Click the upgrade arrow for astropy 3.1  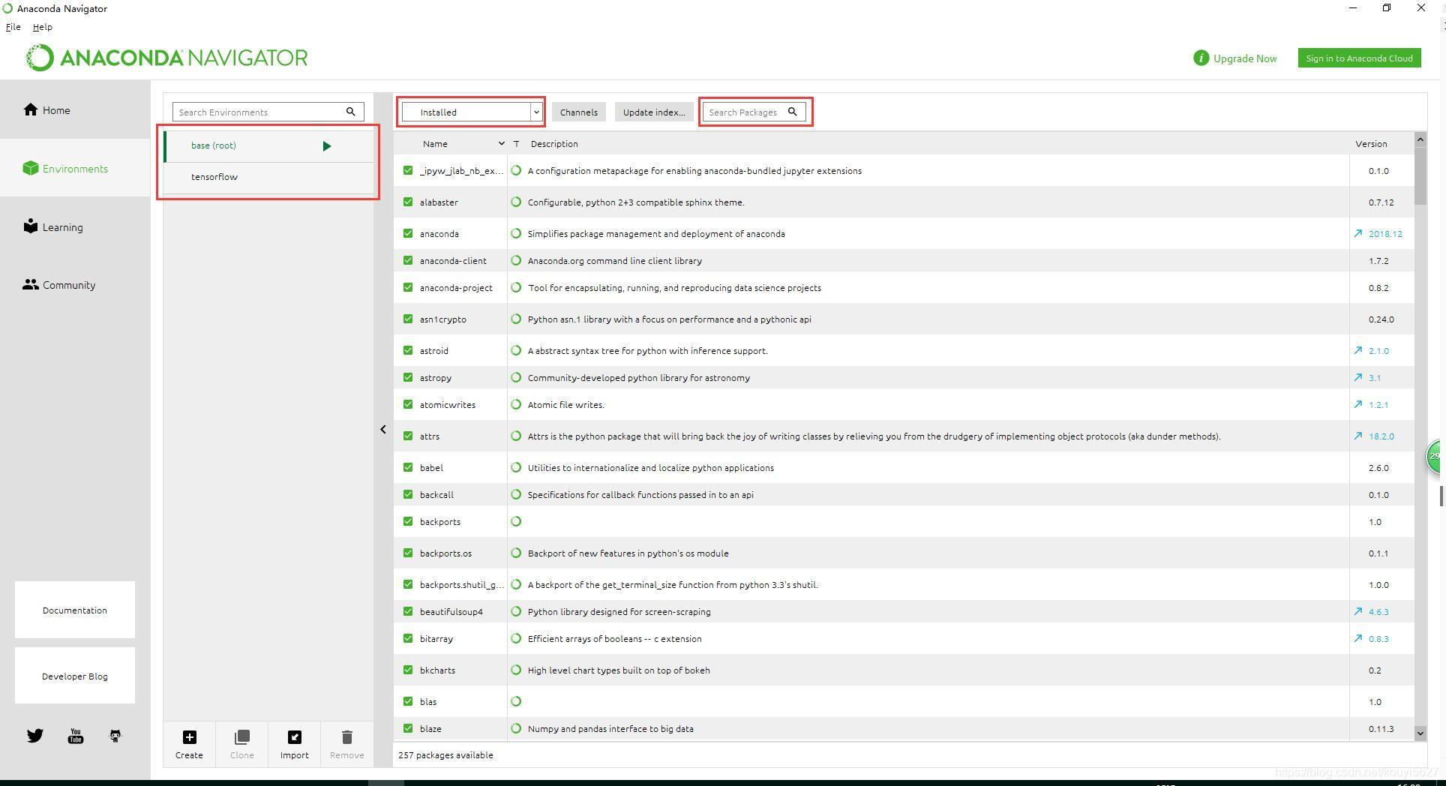point(1357,378)
